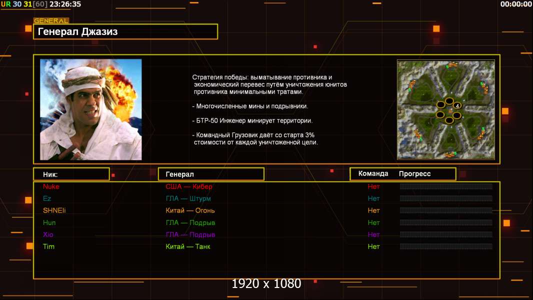Select player Nuke in the list
Viewport: 533px width, 300px height.
pyautogui.click(x=51, y=186)
